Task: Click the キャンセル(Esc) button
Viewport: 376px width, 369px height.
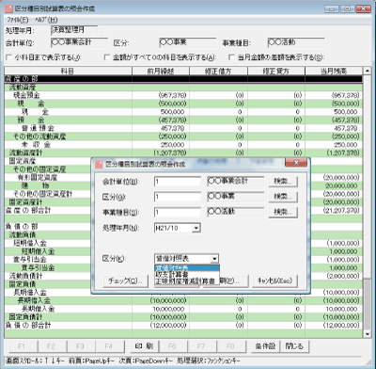Action: (x=274, y=281)
